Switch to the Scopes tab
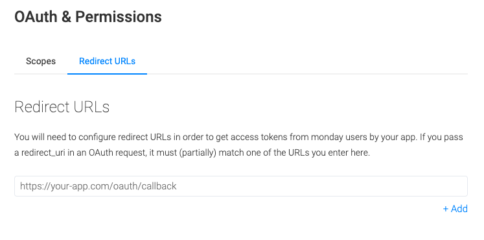484x240 pixels. pyautogui.click(x=41, y=61)
